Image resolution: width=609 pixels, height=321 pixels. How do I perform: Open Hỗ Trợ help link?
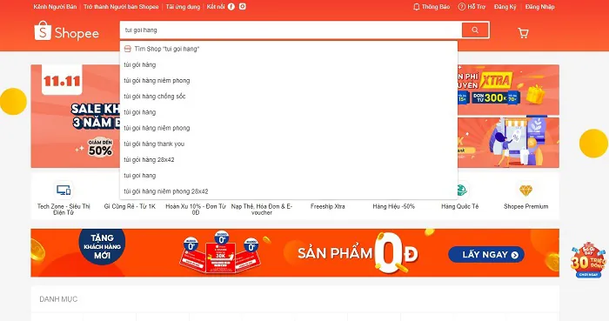coord(472,7)
